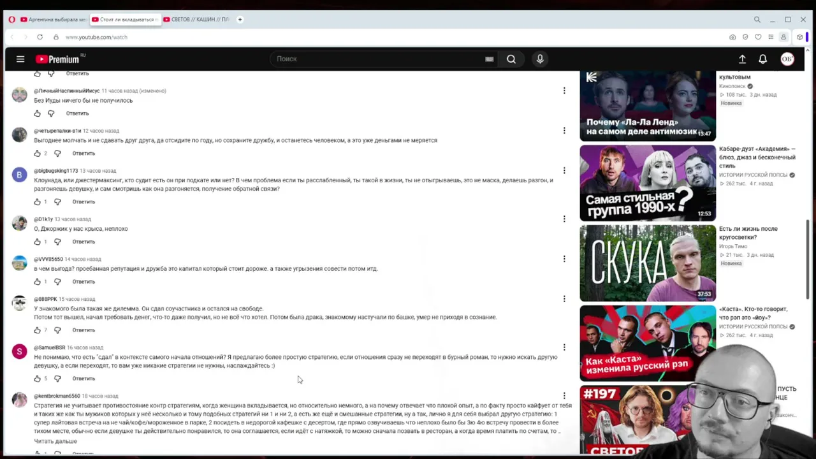Open three-dot menu on @D1k1y comment

pos(564,219)
